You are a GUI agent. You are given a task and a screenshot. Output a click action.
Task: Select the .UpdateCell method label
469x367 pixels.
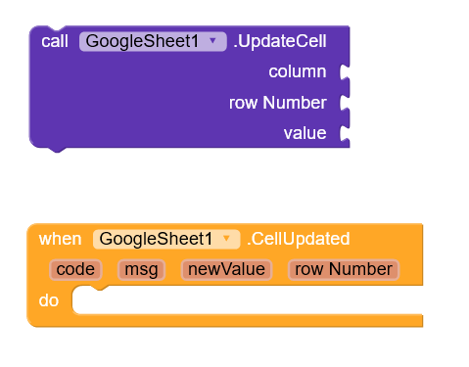tap(280, 41)
